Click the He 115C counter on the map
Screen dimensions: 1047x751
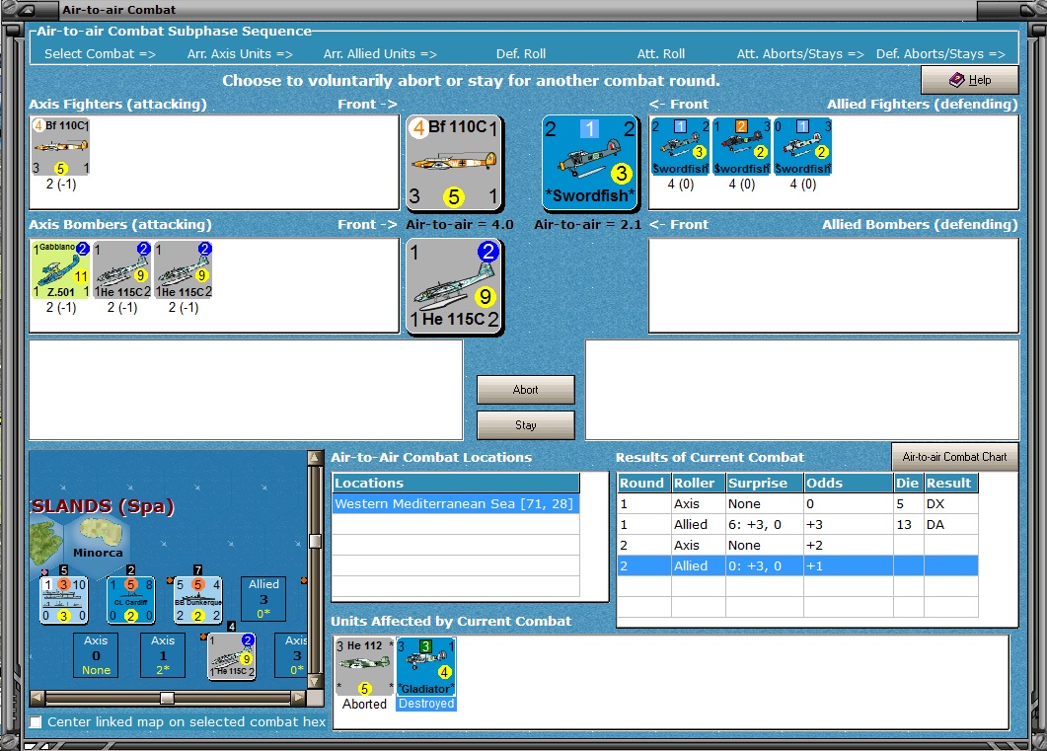tap(231, 656)
